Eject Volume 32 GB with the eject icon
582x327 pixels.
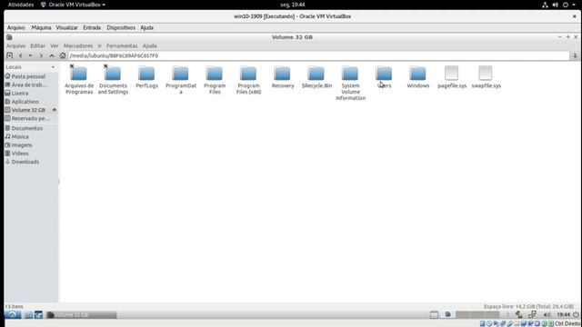coord(55,110)
